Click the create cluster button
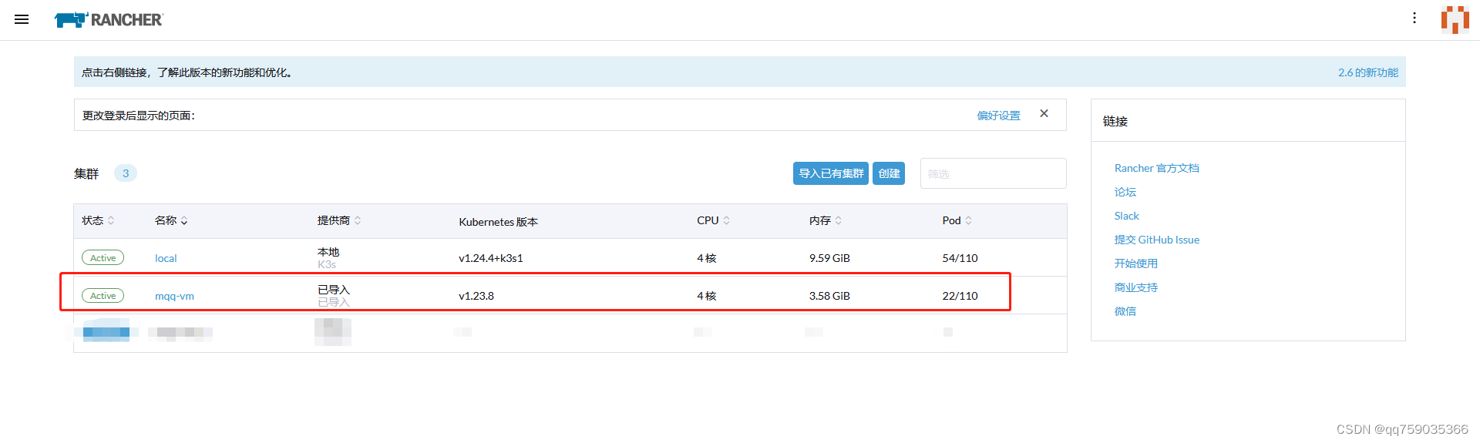Image resolution: width=1480 pixels, height=443 pixels. point(889,173)
